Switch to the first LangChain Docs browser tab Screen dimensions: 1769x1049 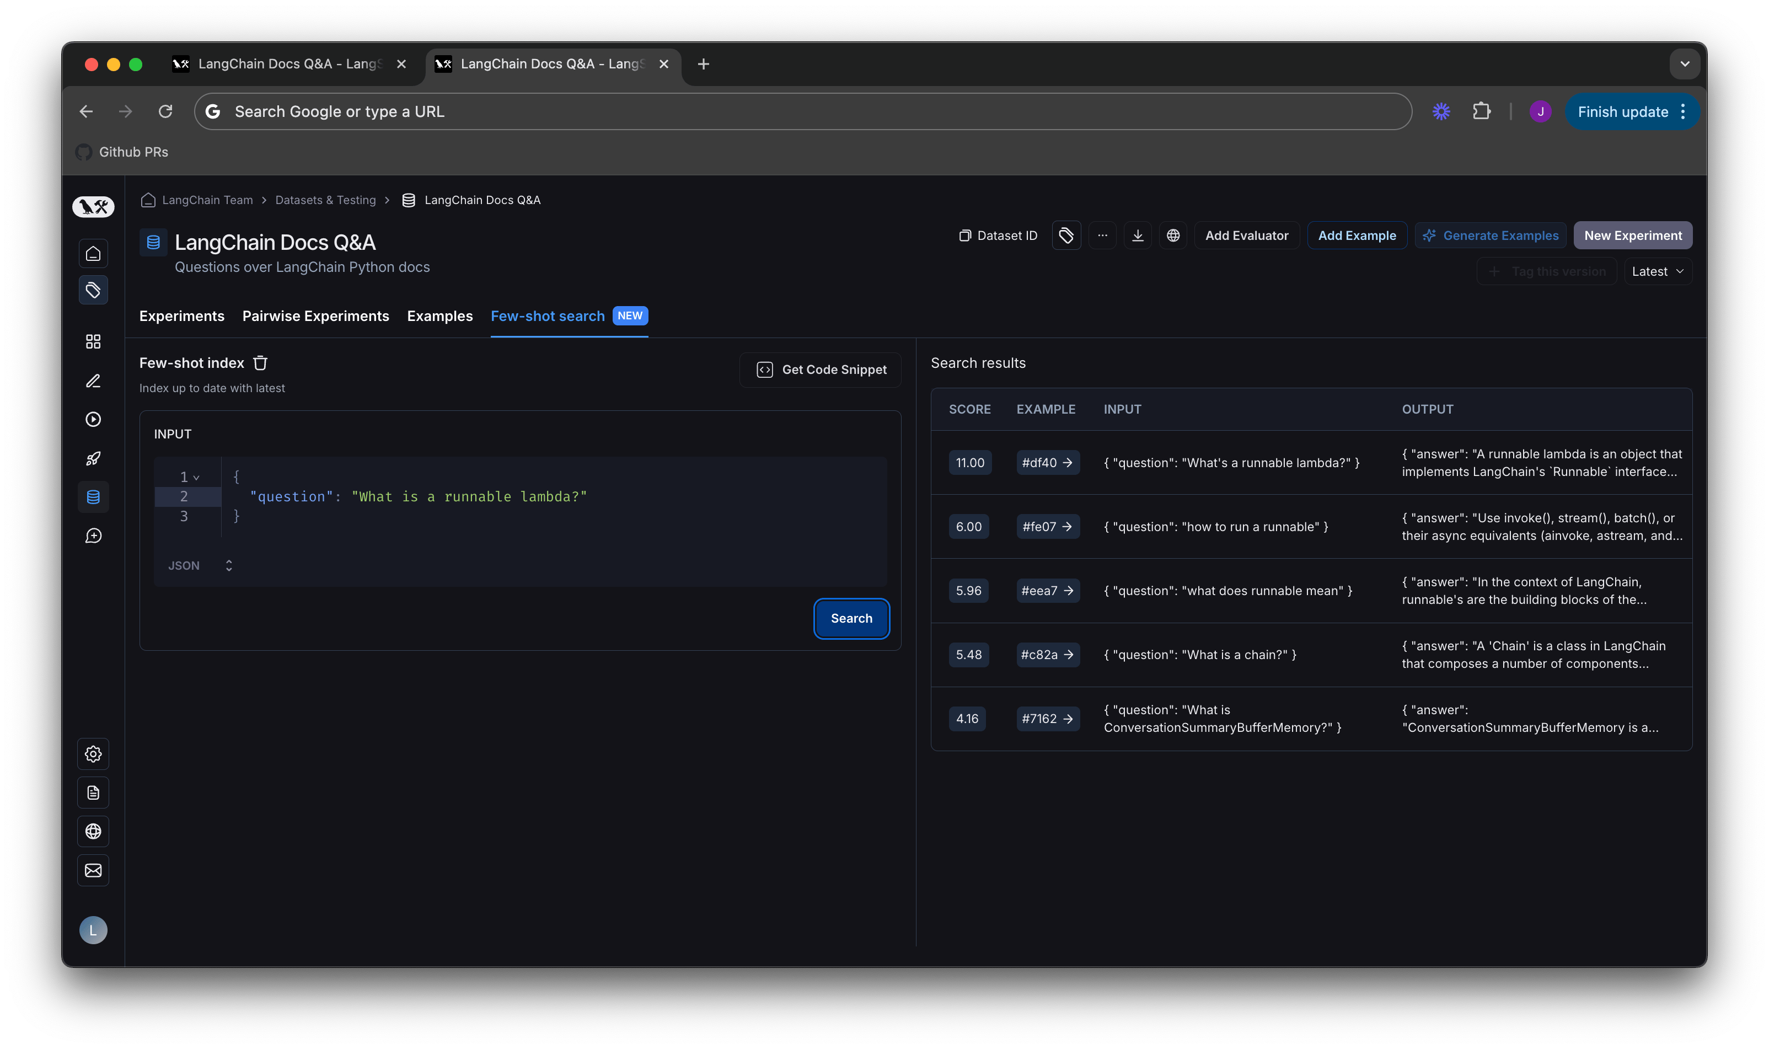(x=290, y=65)
